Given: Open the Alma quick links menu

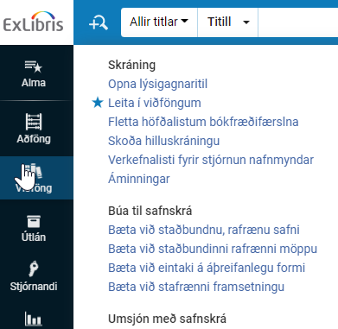Looking at the screenshot, I should pos(34,73).
